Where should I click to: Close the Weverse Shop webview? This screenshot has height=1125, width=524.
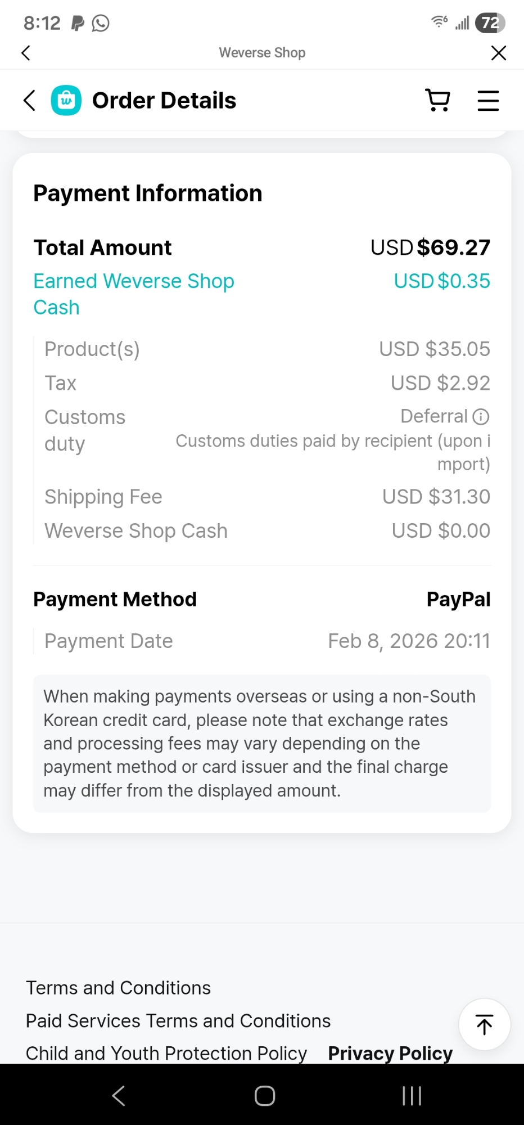[498, 53]
